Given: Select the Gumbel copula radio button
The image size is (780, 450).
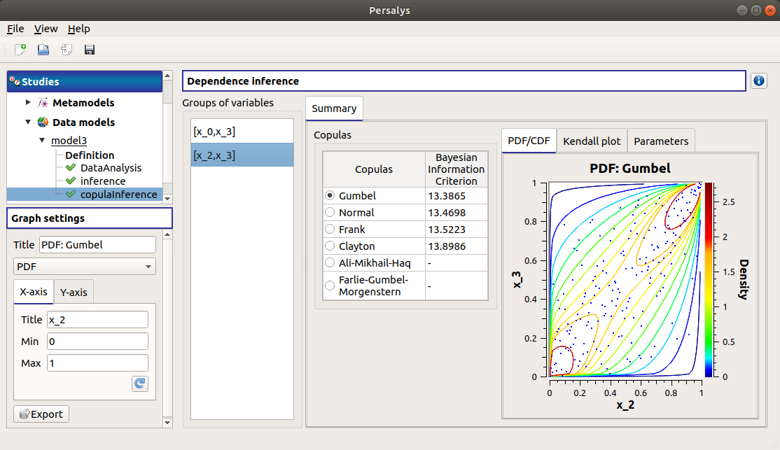Looking at the screenshot, I should pos(328,195).
